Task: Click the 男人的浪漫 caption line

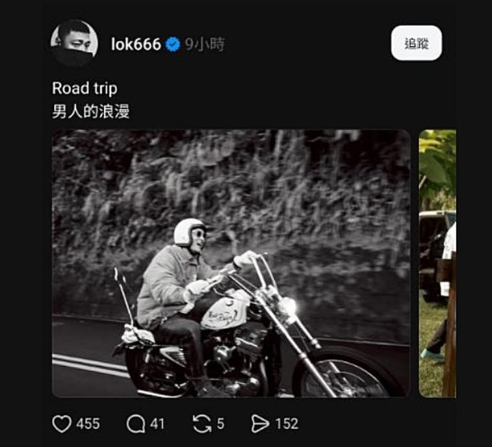Action: pos(91,111)
